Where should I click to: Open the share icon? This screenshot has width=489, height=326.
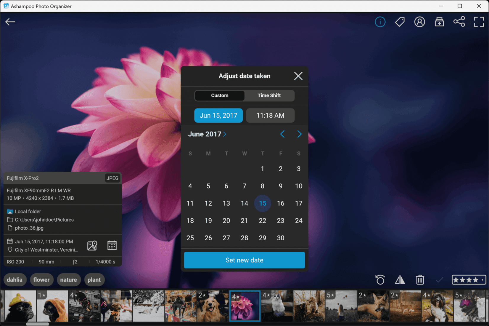point(459,22)
